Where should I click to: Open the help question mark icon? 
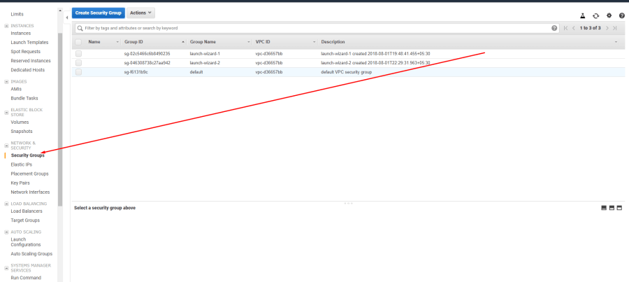tap(622, 15)
